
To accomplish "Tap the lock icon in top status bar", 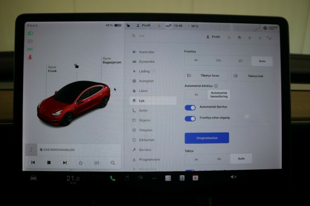I will pos(128,26).
